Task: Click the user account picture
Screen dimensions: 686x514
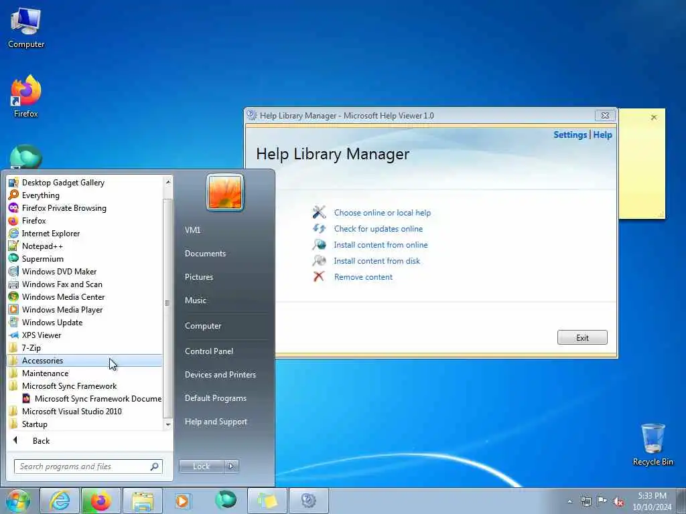Action: click(225, 192)
